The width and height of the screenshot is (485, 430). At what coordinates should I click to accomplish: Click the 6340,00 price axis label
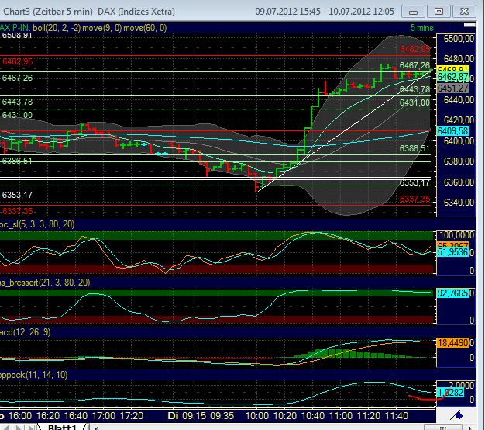coord(459,203)
